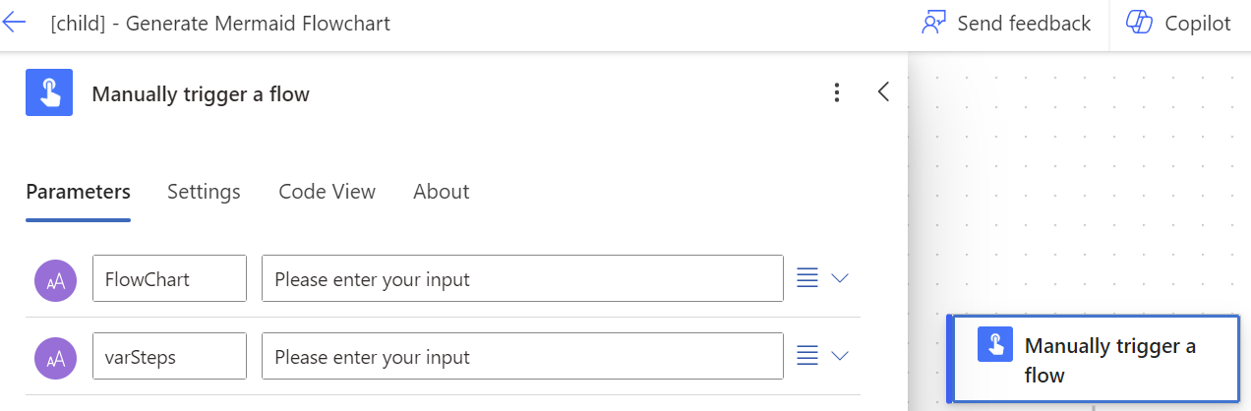Open the three-dot more options menu

click(x=837, y=93)
